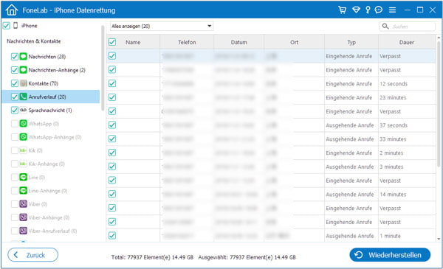Open the home icon in title bar
This screenshot has height=269, width=443.
pyautogui.click(x=12, y=10)
